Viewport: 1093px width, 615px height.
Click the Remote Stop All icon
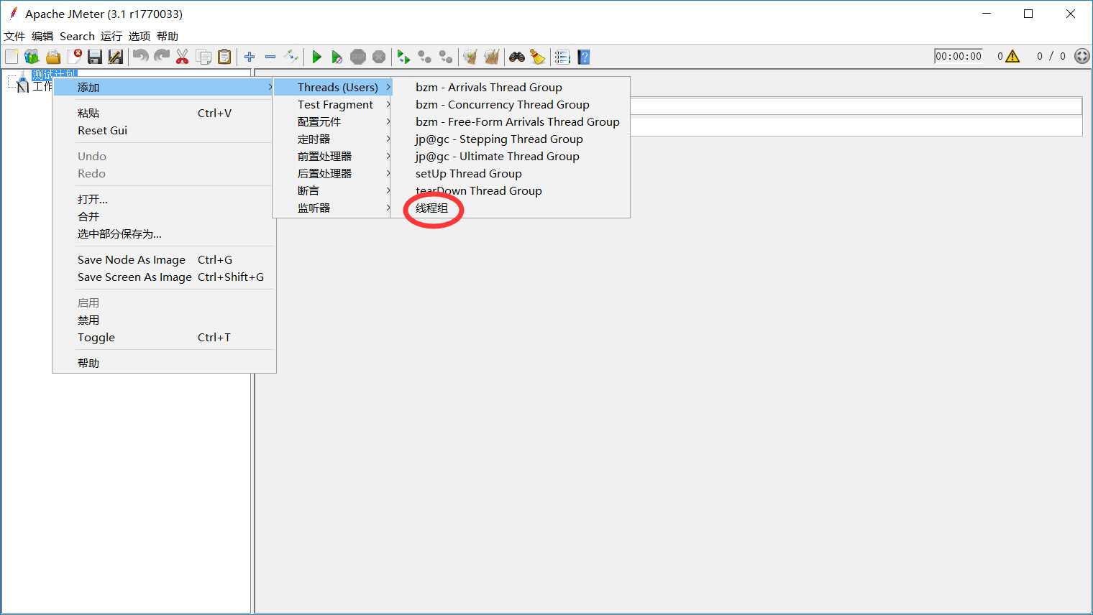(425, 57)
